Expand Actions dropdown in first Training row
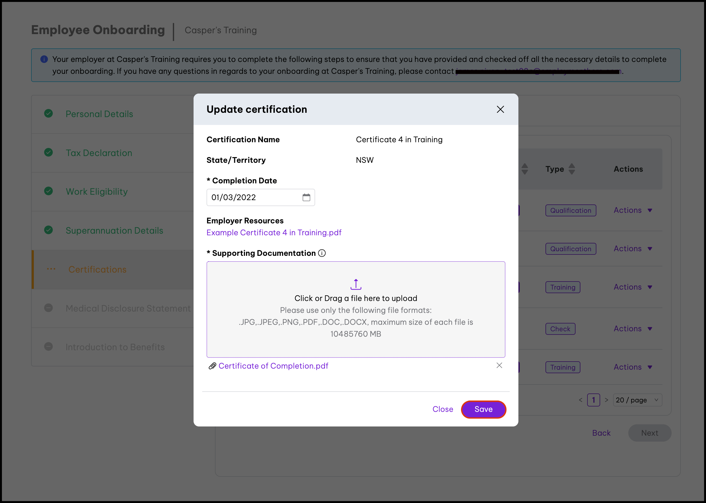This screenshot has width=706, height=503. 633,287
